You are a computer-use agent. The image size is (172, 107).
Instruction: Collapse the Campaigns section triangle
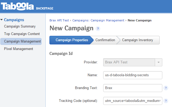coord(2,20)
